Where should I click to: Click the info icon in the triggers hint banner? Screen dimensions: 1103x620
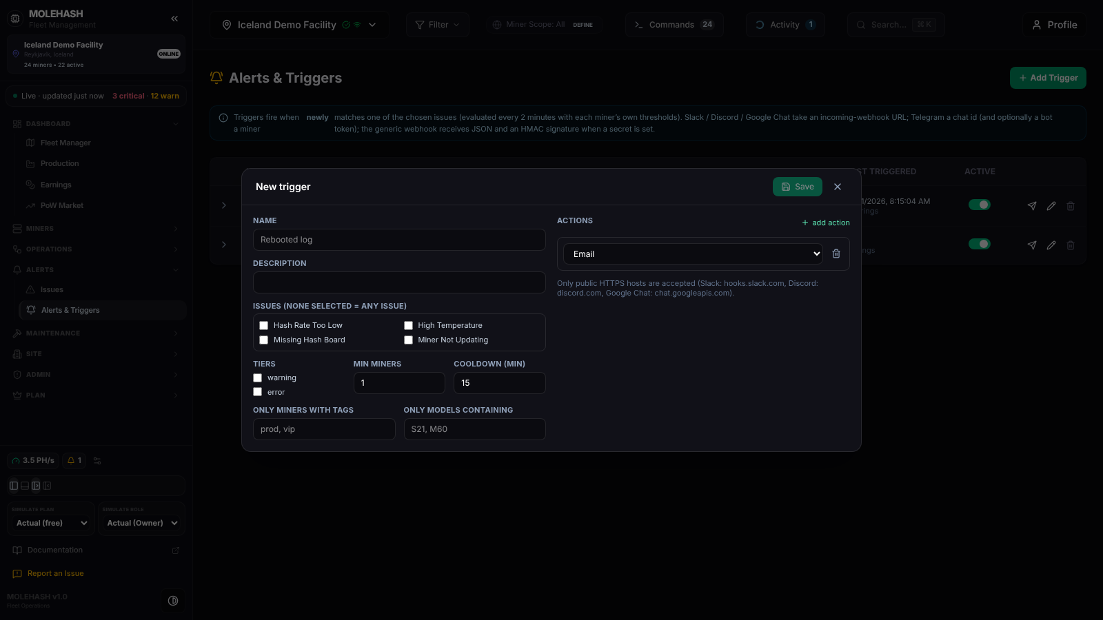pos(223,118)
